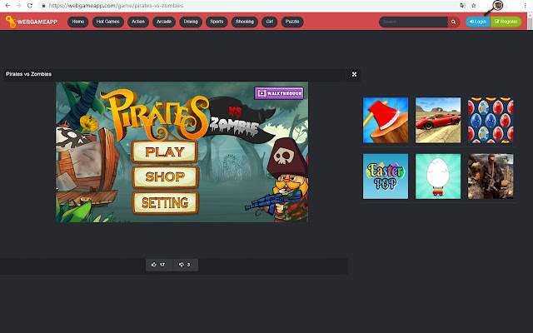Screen dimensions: 533x333
Task: Open the Arcade category
Action: 164,22
